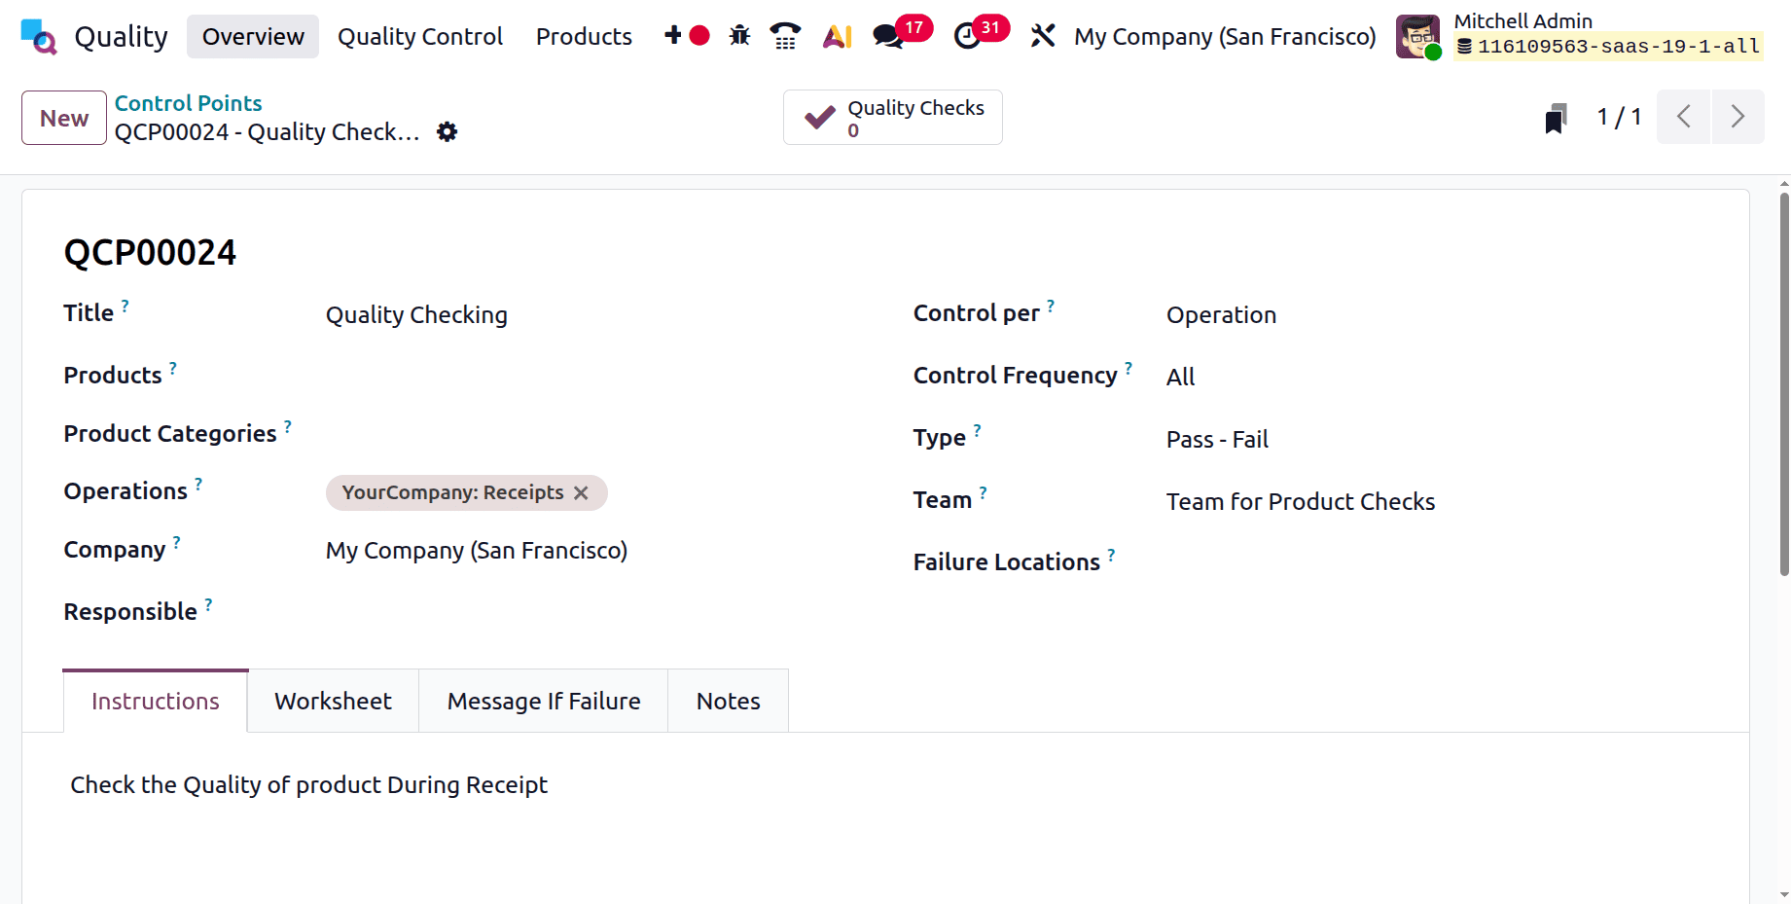
Task: Remove the YourCompany: Receipts tag
Action: (581, 493)
